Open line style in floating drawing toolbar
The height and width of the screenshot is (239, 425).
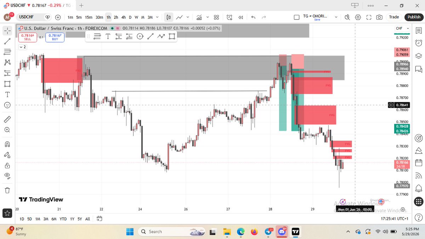[x=97, y=36]
